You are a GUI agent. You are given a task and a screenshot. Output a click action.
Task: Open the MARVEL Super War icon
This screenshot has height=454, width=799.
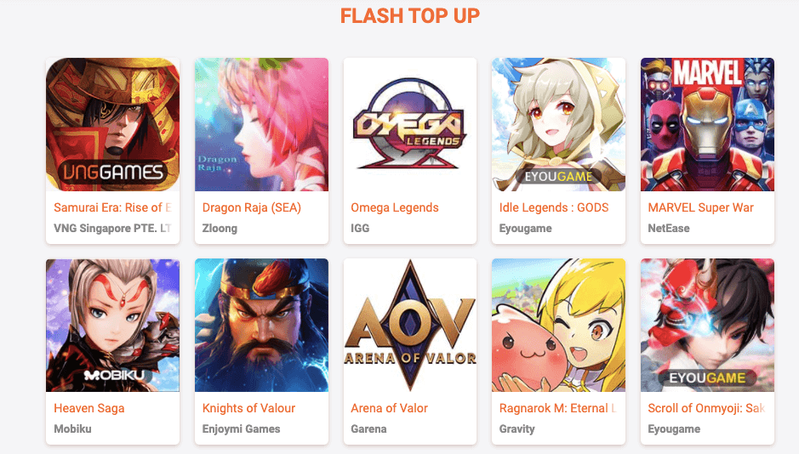tap(707, 124)
